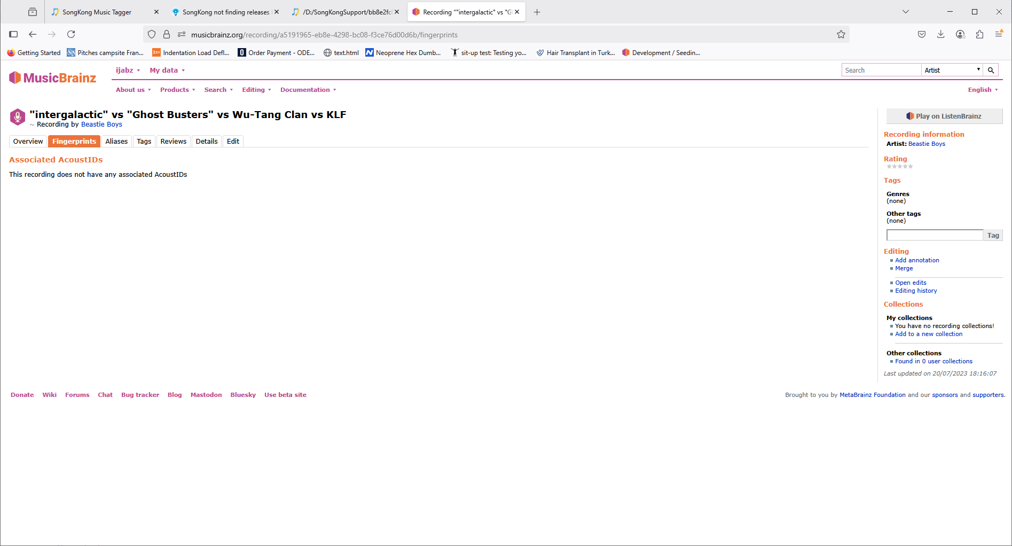Screen dimensions: 1012x546
Task: Expand the Search menu
Action: pos(218,90)
